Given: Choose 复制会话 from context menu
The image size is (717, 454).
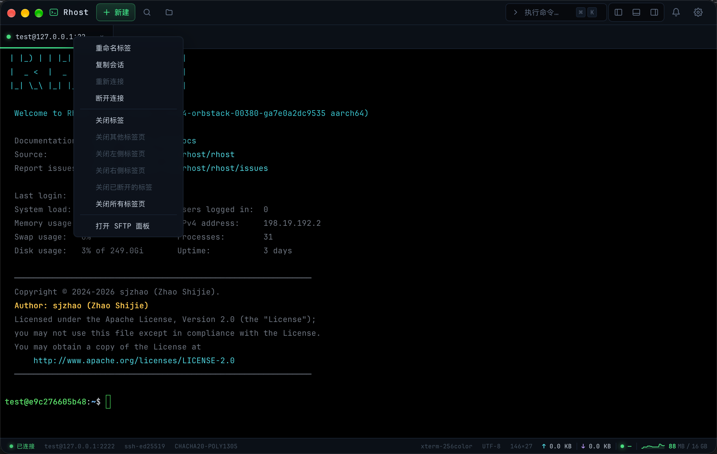Looking at the screenshot, I should click(128, 65).
